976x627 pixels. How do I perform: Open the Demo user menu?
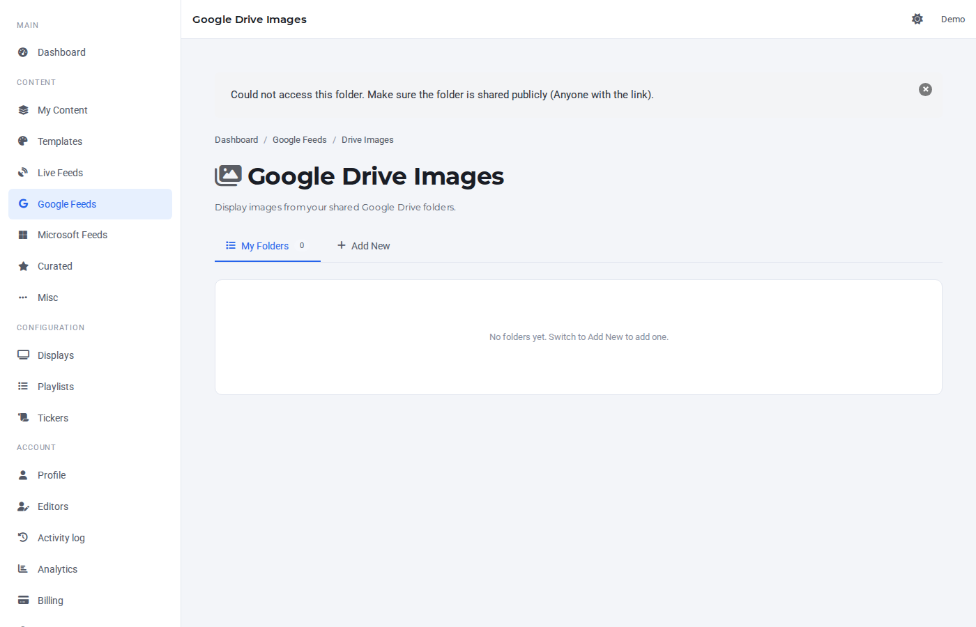coord(953,19)
